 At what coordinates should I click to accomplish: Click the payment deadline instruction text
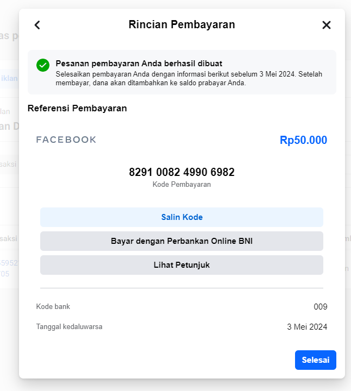[x=189, y=79]
